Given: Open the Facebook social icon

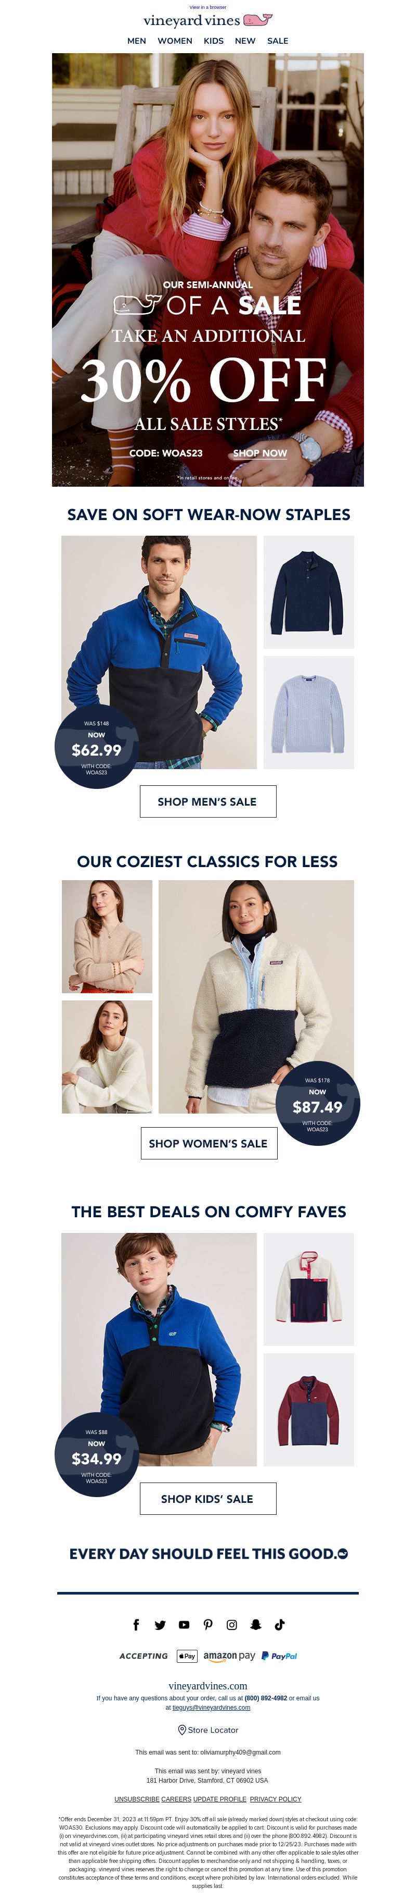Looking at the screenshot, I should [x=136, y=1624].
